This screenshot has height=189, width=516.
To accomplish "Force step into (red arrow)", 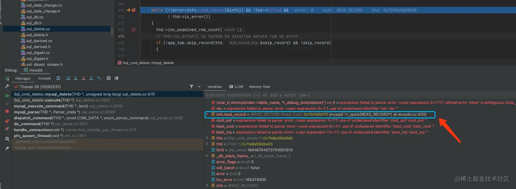I will tap(83, 78).
